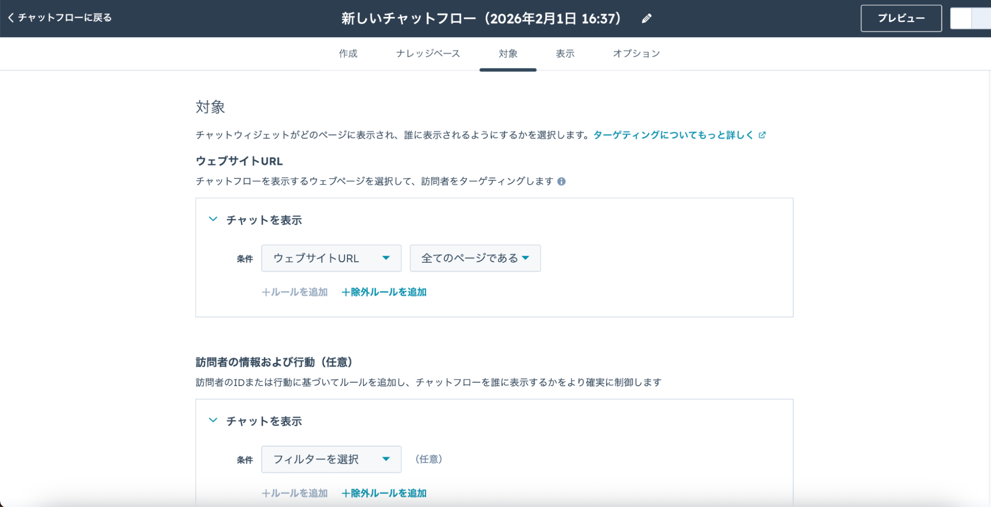Viewport: 991px width, 507px height.
Task: Toggle the chatflow on/off switch in the header
Action: pos(970,18)
